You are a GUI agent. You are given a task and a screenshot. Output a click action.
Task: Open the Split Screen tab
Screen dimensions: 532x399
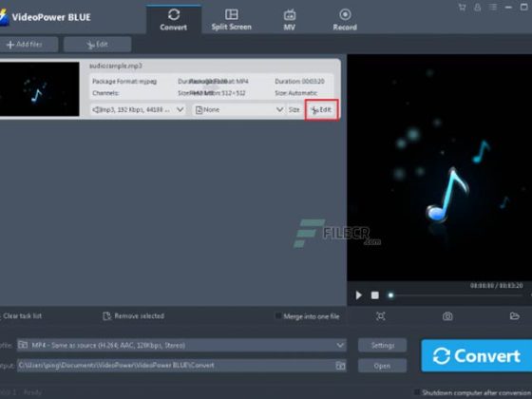232,20
